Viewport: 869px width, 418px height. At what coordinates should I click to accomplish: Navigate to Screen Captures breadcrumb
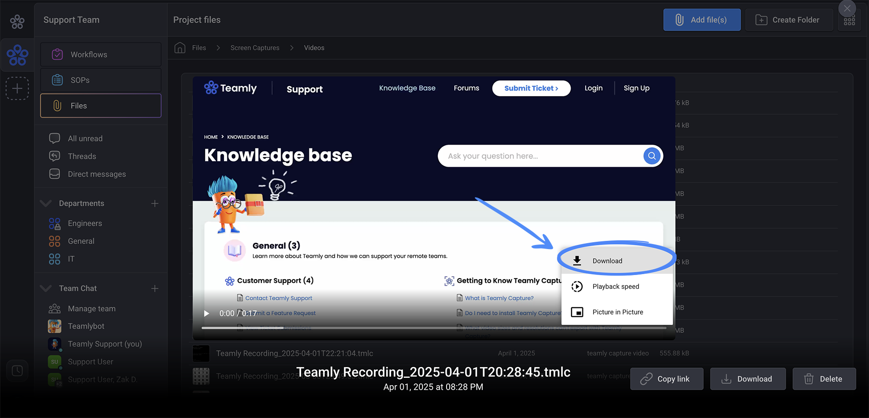pos(255,48)
